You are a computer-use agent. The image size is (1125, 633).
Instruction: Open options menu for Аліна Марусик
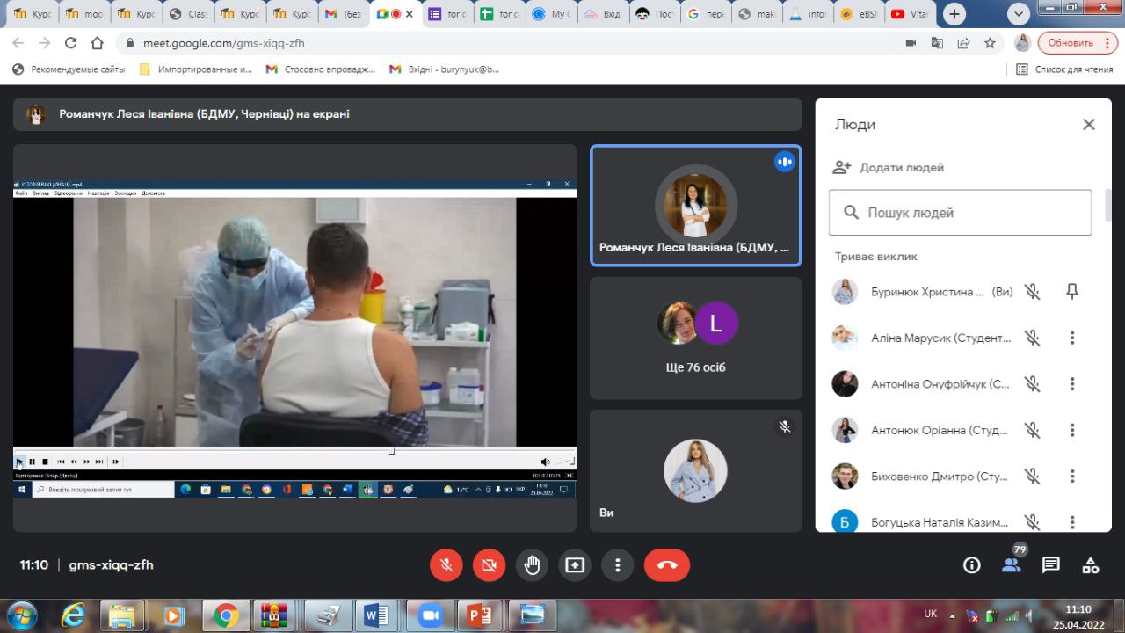(x=1071, y=338)
